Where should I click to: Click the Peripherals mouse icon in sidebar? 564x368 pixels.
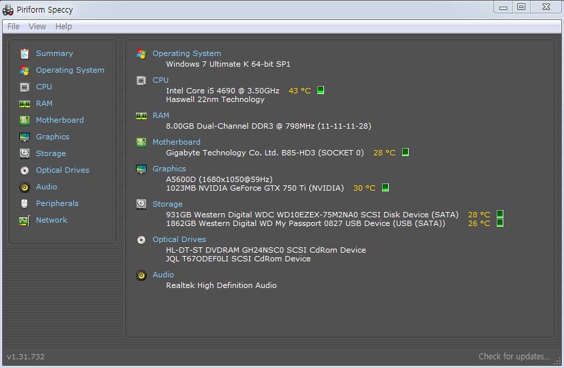(x=25, y=203)
